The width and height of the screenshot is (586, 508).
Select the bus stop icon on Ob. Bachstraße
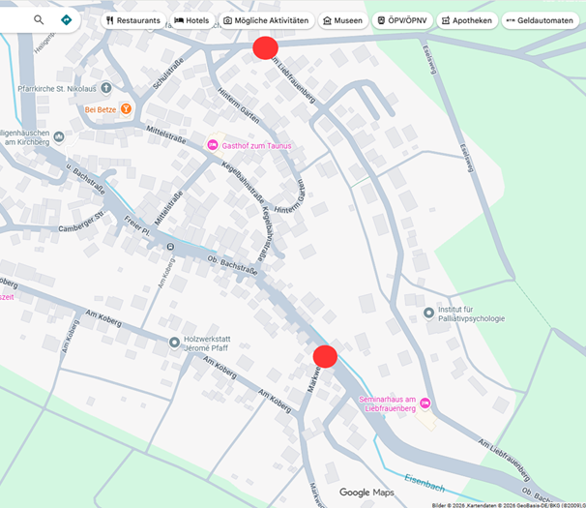point(170,247)
